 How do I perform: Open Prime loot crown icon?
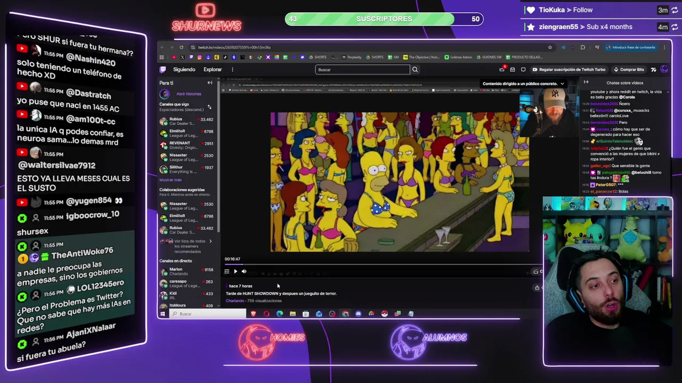[x=502, y=70]
